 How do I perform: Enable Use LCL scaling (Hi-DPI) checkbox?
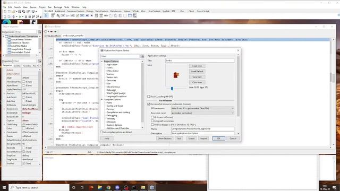pyautogui.click(x=149, y=97)
